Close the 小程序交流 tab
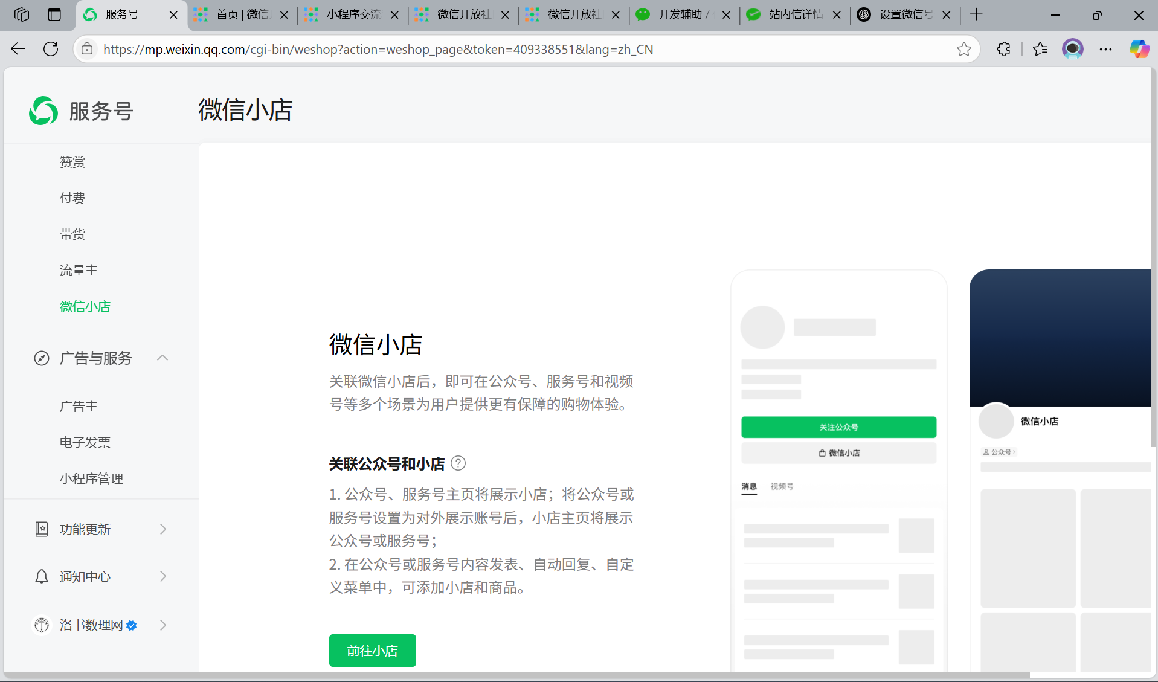Screen dimensions: 1158x682 [394, 15]
